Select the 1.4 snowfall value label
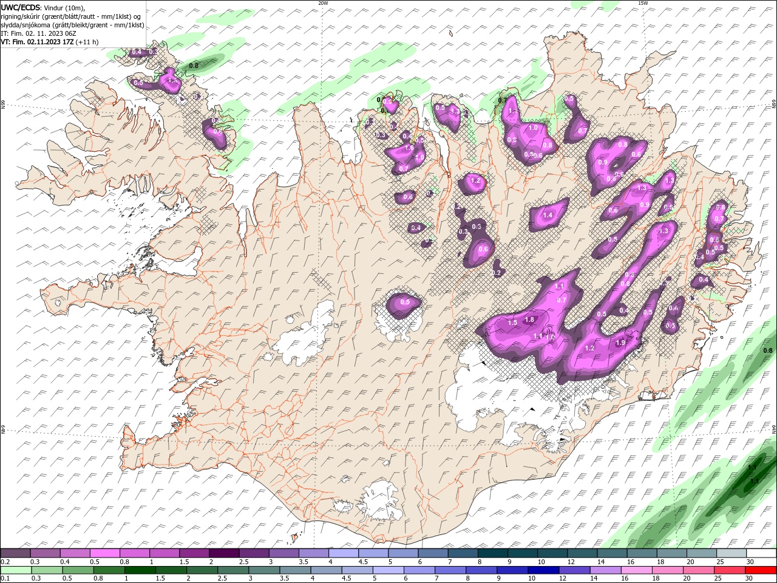This screenshot has height=583, width=777. 548,215
